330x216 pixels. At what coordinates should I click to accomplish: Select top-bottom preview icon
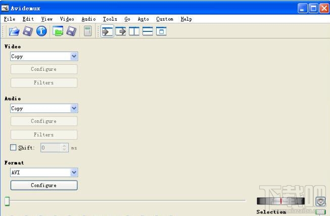(148, 31)
